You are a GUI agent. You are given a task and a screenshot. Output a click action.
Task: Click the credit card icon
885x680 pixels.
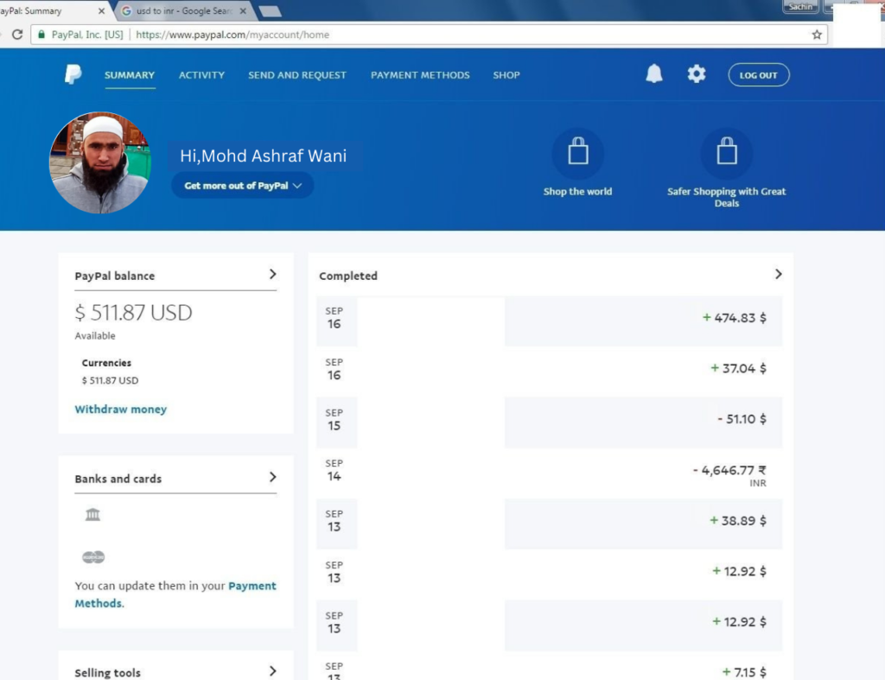coord(93,557)
